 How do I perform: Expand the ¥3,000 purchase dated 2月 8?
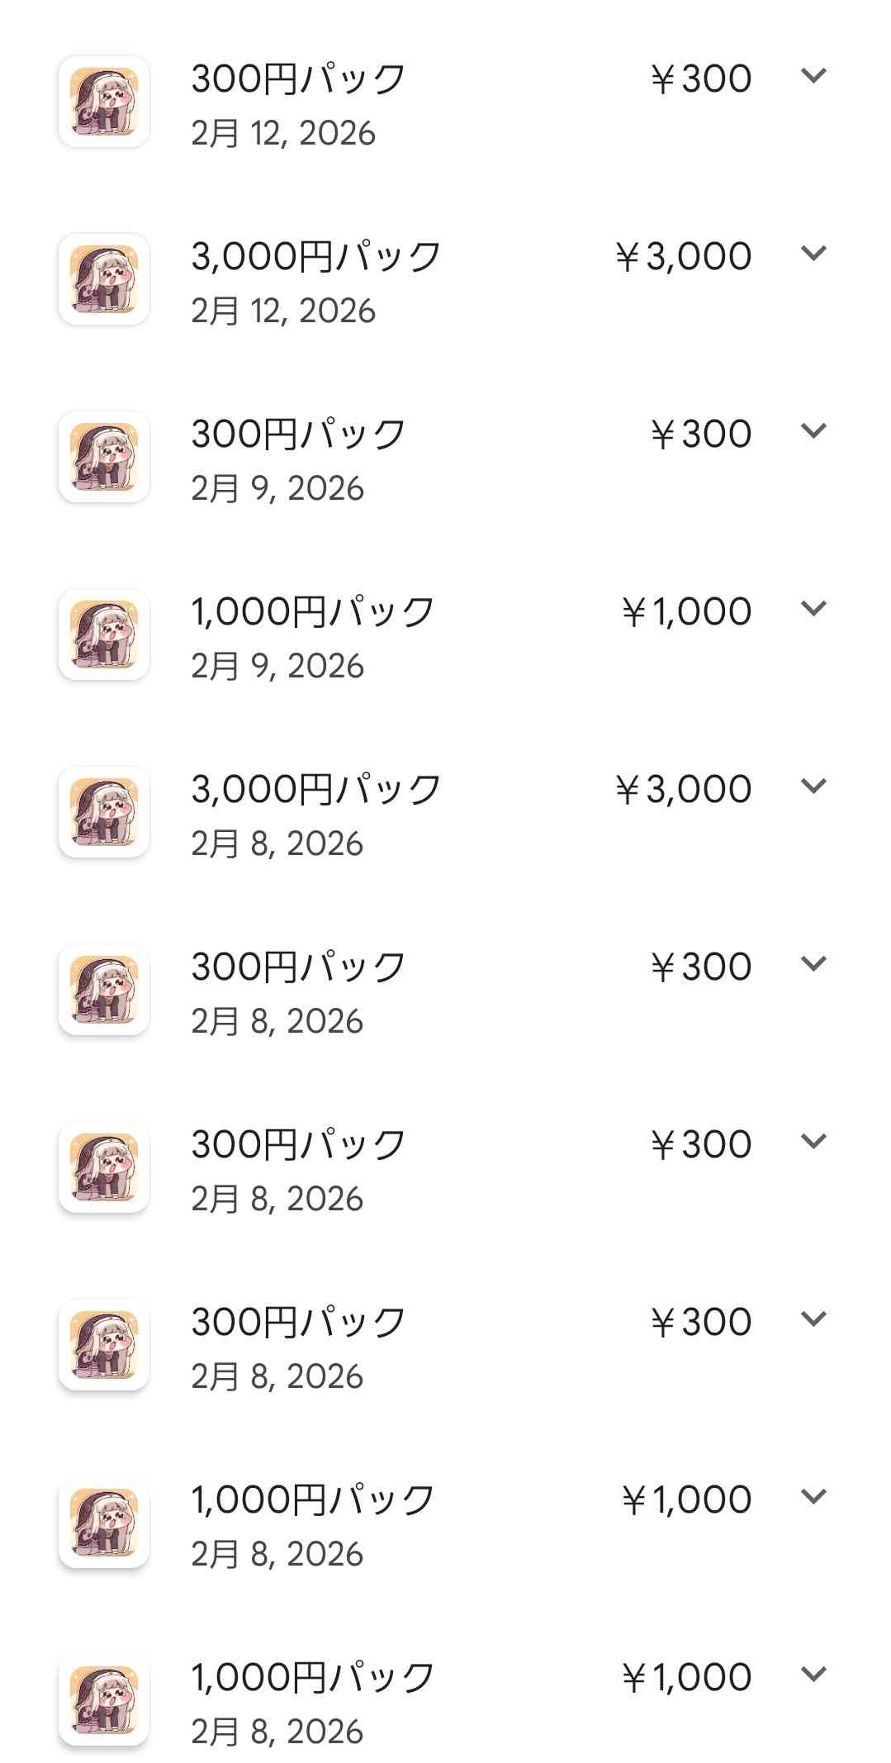813,786
